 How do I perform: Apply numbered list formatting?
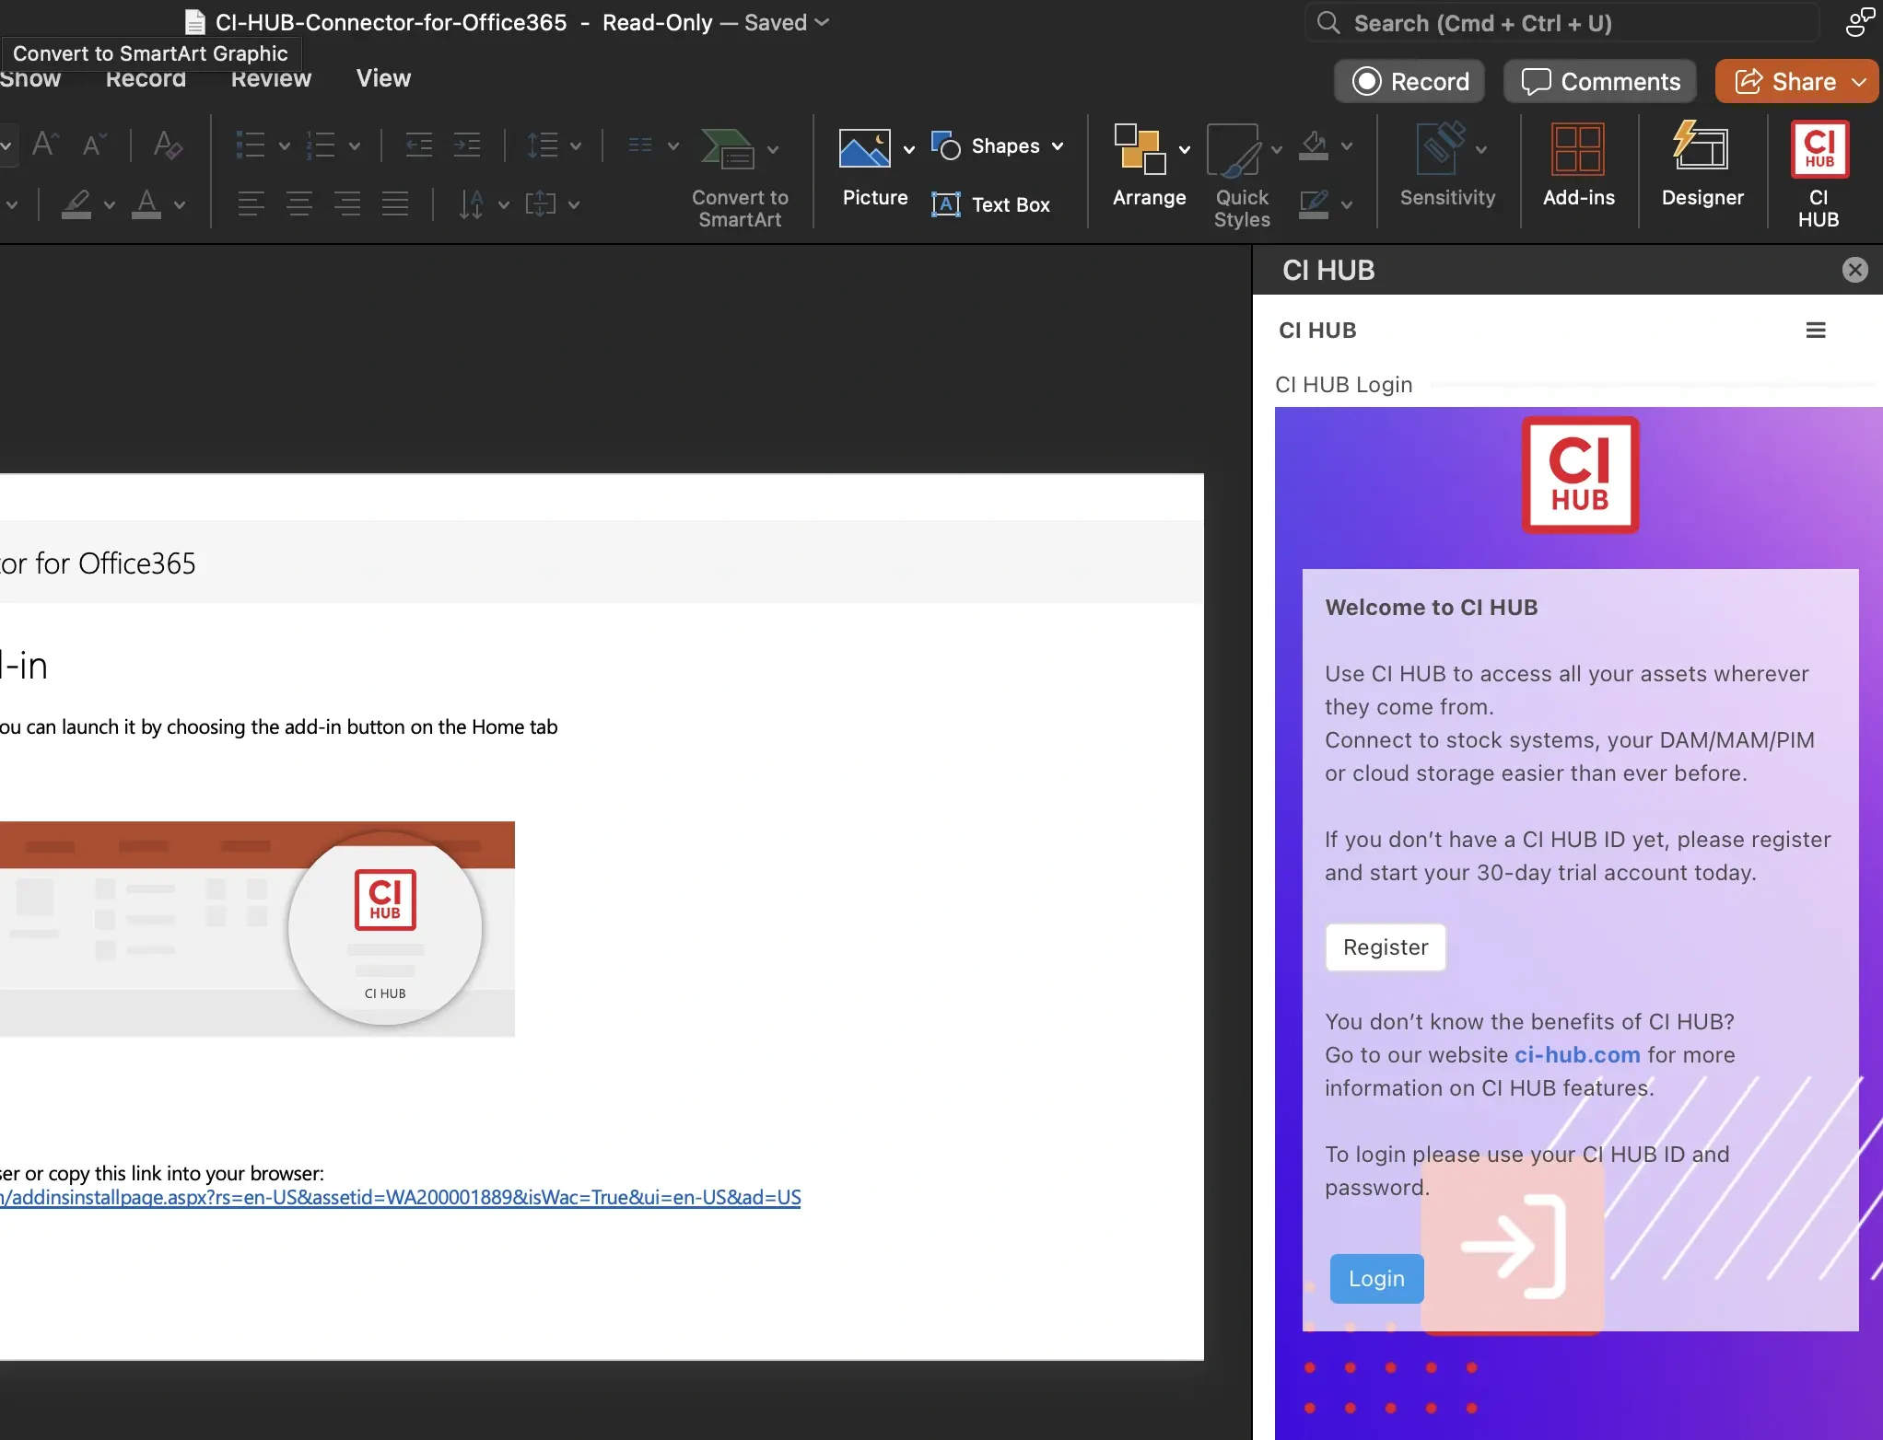pos(320,145)
